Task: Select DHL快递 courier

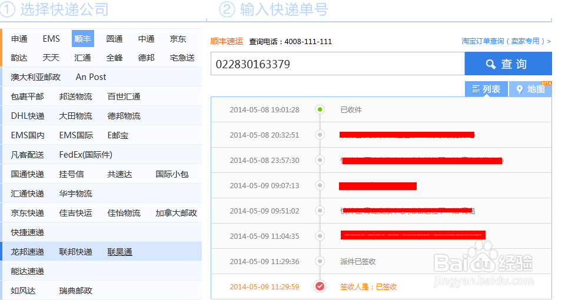Action: 28,116
